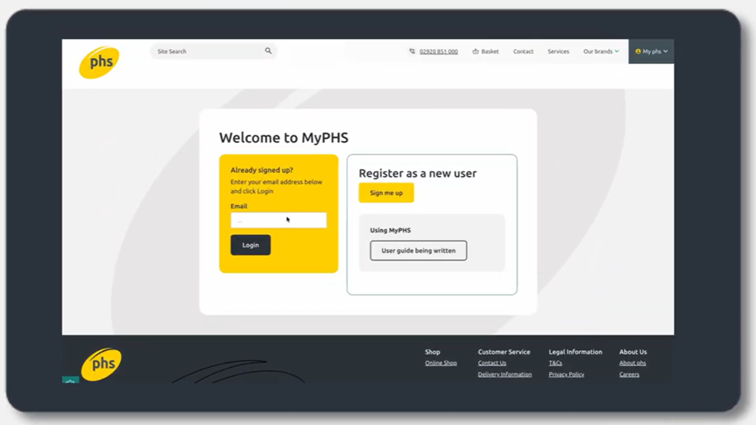Open the Privacy Policy footer link
756x425 pixels.
566,374
